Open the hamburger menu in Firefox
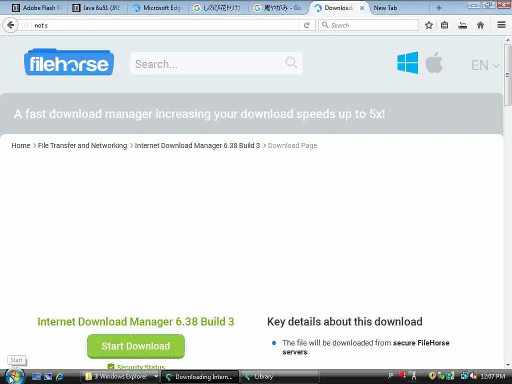Viewport: 512px width, 384px height. (501, 25)
